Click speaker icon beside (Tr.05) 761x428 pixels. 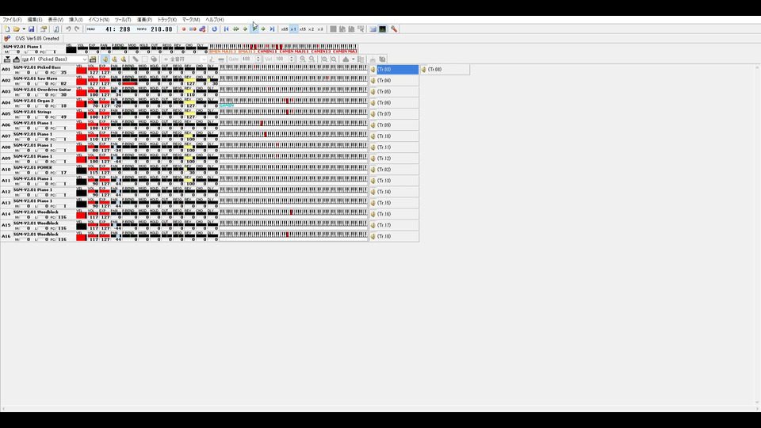[373, 92]
